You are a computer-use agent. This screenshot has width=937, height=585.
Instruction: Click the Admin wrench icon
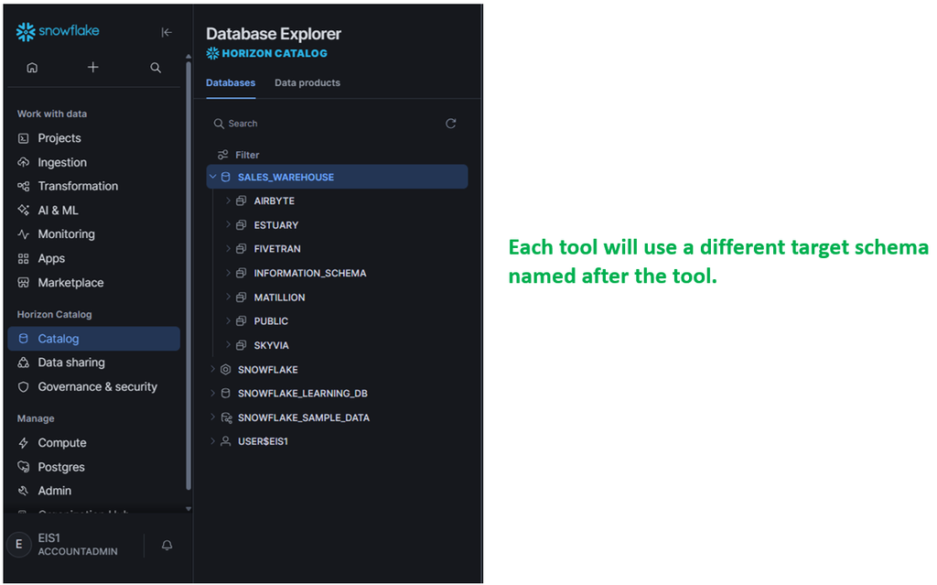(x=23, y=491)
